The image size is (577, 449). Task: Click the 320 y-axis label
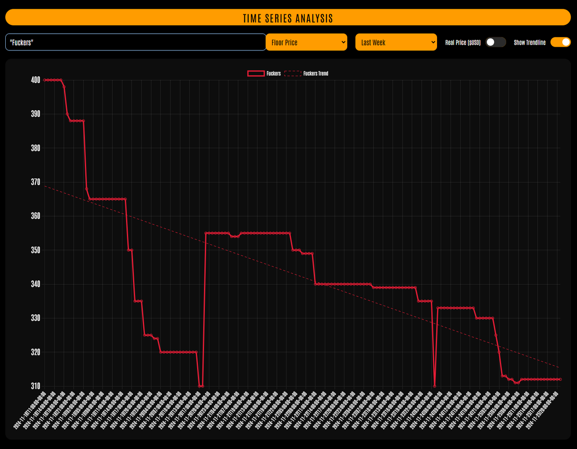click(35, 352)
